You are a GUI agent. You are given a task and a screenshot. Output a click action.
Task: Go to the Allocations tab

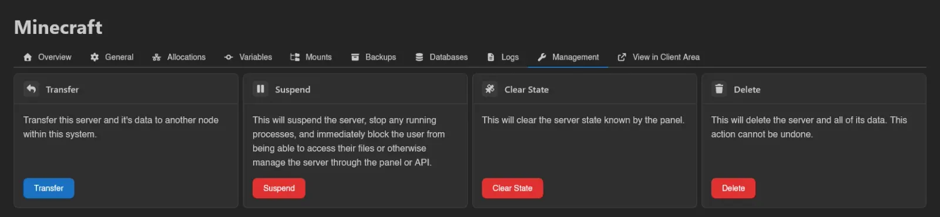(x=179, y=57)
